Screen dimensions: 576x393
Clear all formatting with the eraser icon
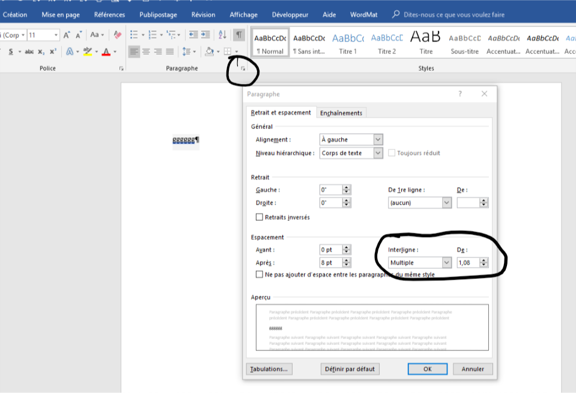[118, 35]
